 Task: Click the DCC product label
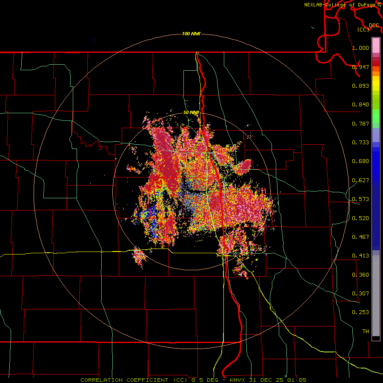pos(374,26)
